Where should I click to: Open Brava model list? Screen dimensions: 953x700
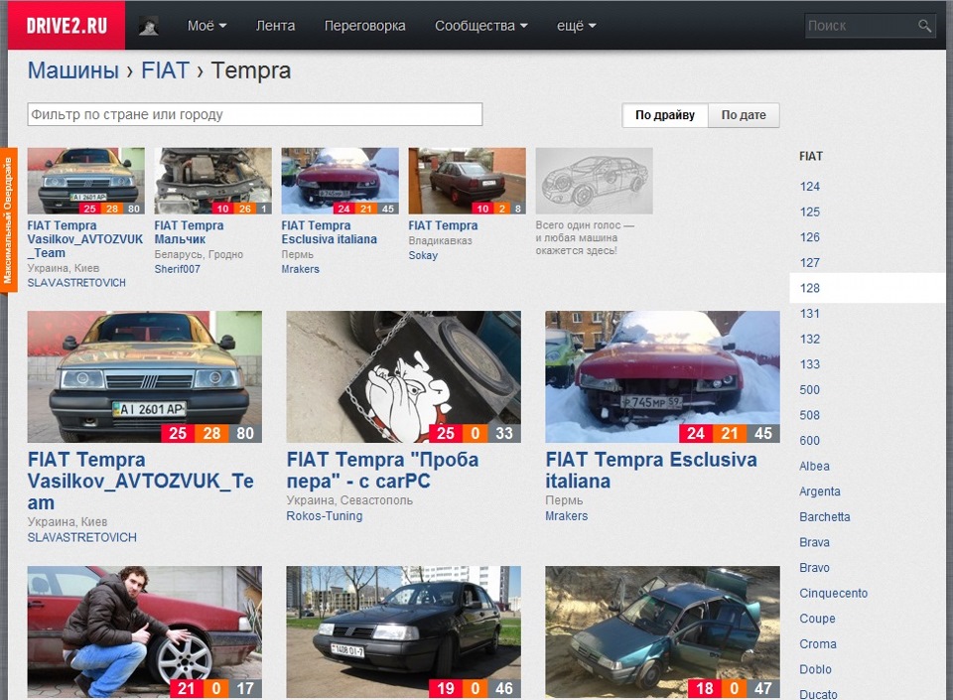pyautogui.click(x=814, y=542)
